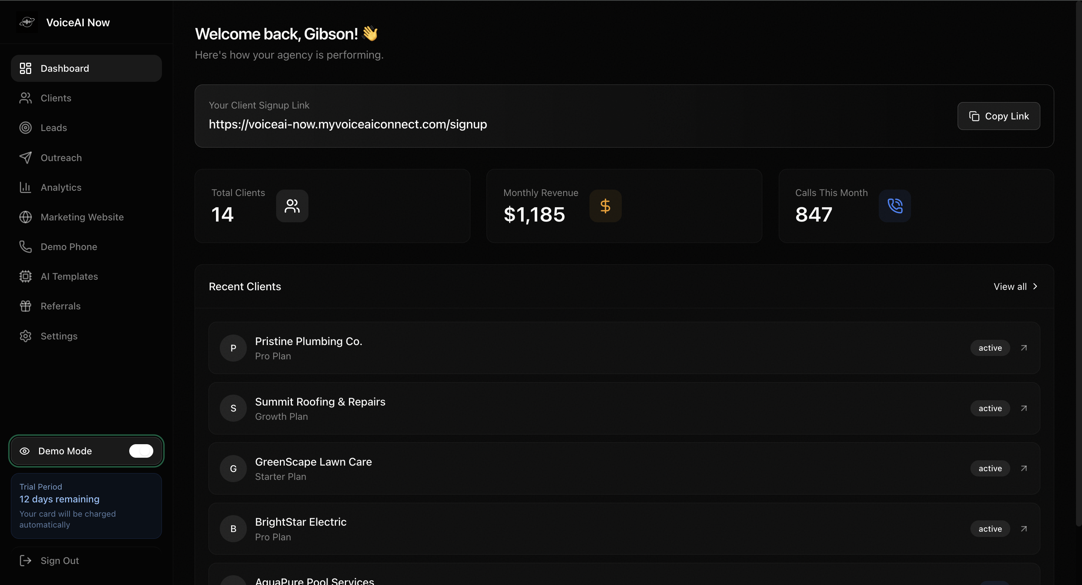Image resolution: width=1082 pixels, height=585 pixels.
Task: Click the VoiceAI Now logo icon
Action: tap(27, 22)
